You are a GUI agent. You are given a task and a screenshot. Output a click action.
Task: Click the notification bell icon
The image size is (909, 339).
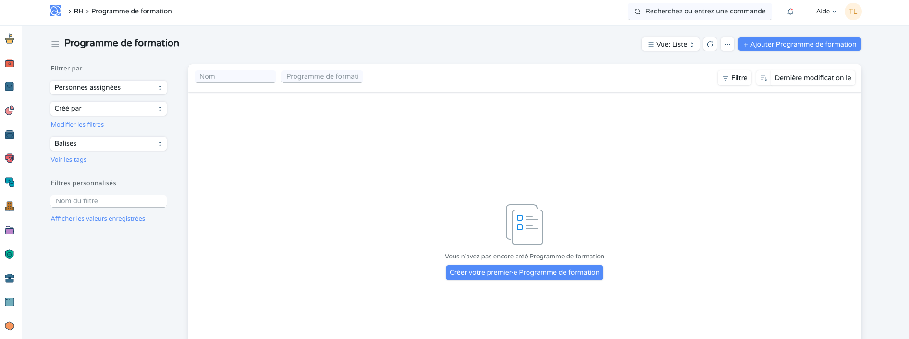(x=790, y=12)
